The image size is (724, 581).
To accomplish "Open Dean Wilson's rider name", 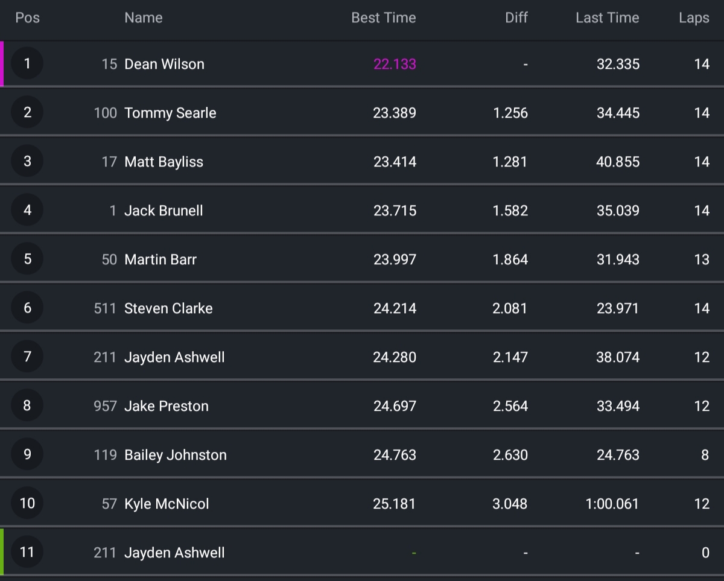I will [x=164, y=64].
